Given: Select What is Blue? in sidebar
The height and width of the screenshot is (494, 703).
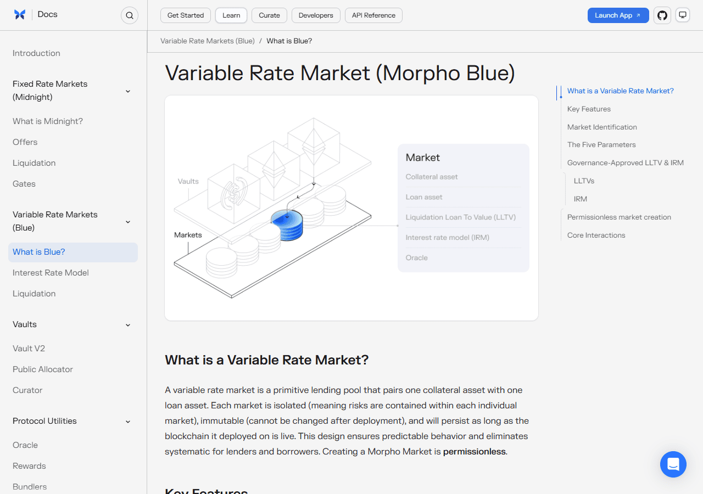Looking at the screenshot, I should tap(73, 252).
